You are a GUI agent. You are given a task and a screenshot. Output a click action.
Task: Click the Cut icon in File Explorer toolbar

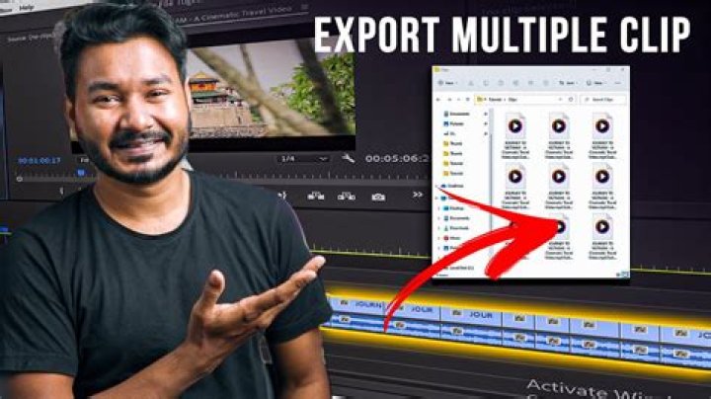pos(471,83)
